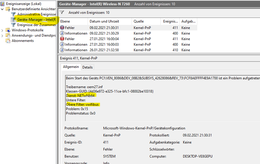Click Kernel-PnP source in 09.02.2021 21:30:31 row
Image resolution: width=260 pixels, height=164 pixels.
(142, 28)
